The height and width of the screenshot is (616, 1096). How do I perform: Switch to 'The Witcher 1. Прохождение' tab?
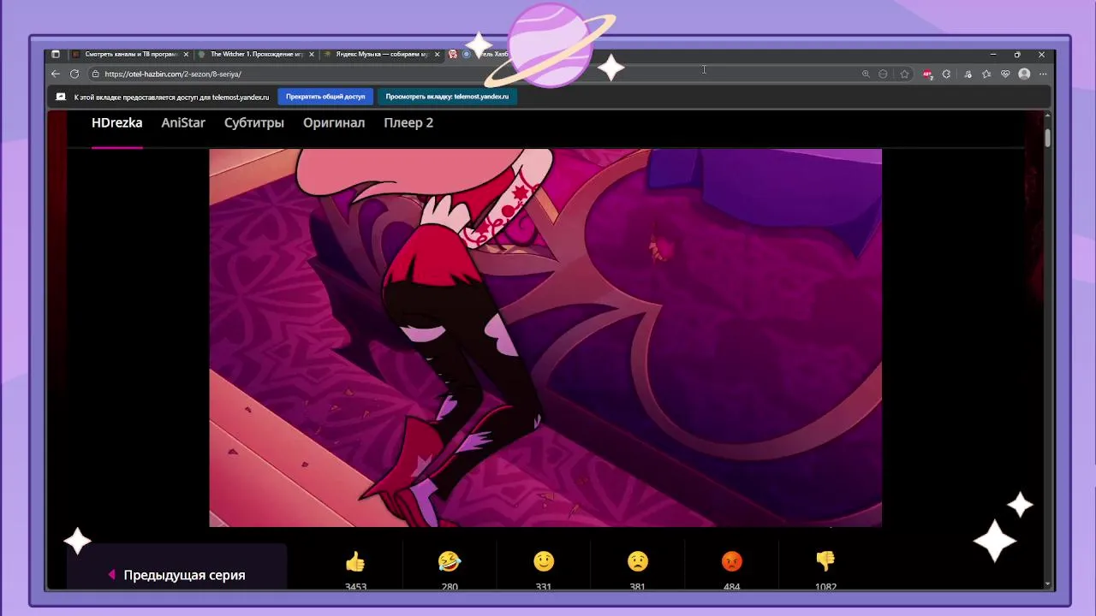coord(256,54)
